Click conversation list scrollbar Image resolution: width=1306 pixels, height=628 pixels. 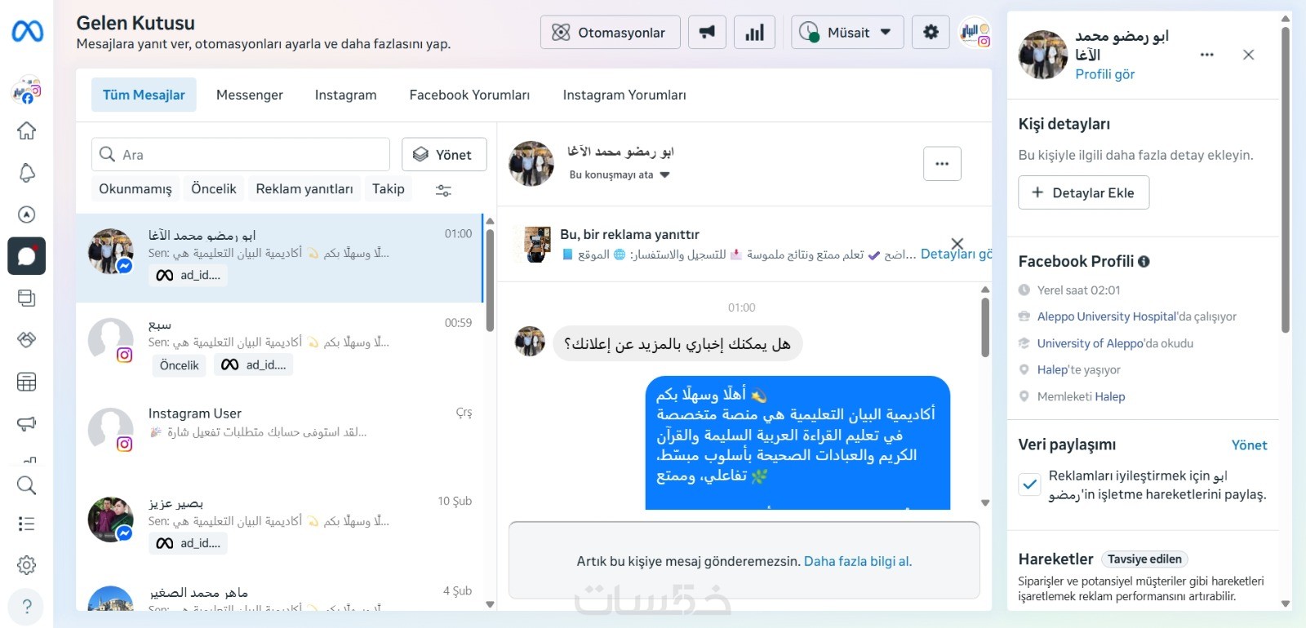click(490, 280)
